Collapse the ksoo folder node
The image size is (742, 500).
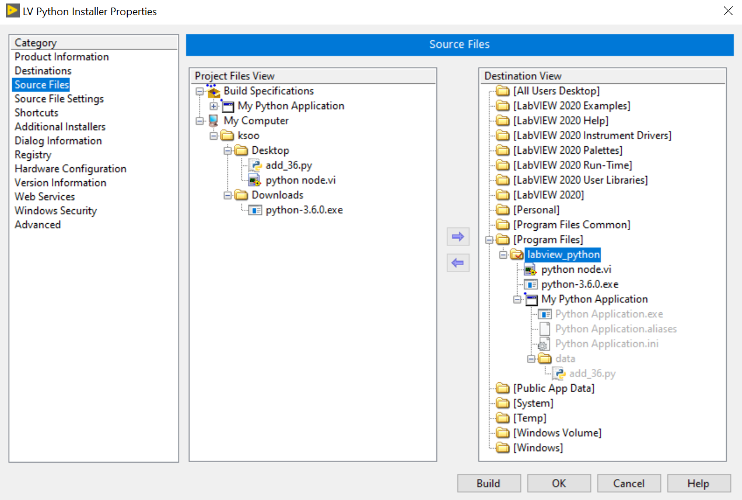pyautogui.click(x=214, y=136)
